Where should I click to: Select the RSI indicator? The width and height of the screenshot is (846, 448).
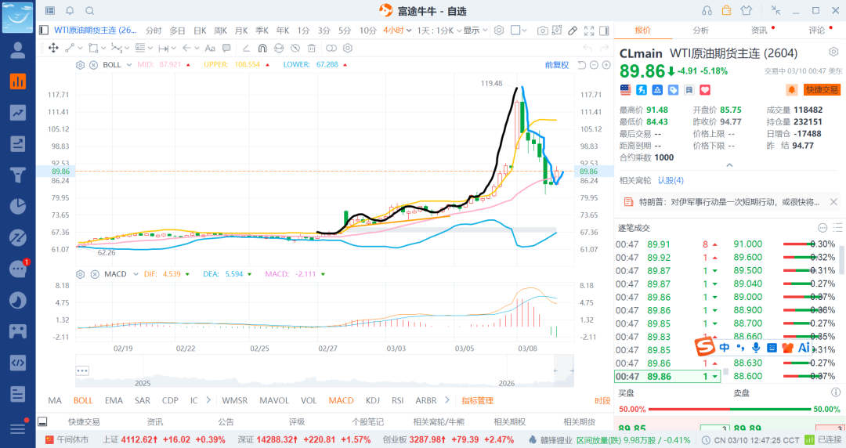(x=398, y=400)
